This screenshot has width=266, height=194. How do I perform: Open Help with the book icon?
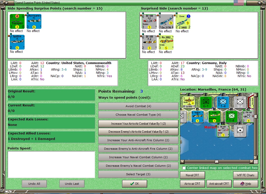click(x=246, y=184)
